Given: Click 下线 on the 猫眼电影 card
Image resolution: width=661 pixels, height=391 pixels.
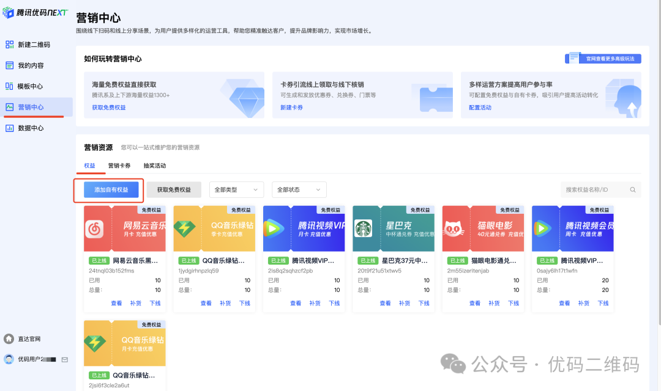Looking at the screenshot, I should [513, 303].
